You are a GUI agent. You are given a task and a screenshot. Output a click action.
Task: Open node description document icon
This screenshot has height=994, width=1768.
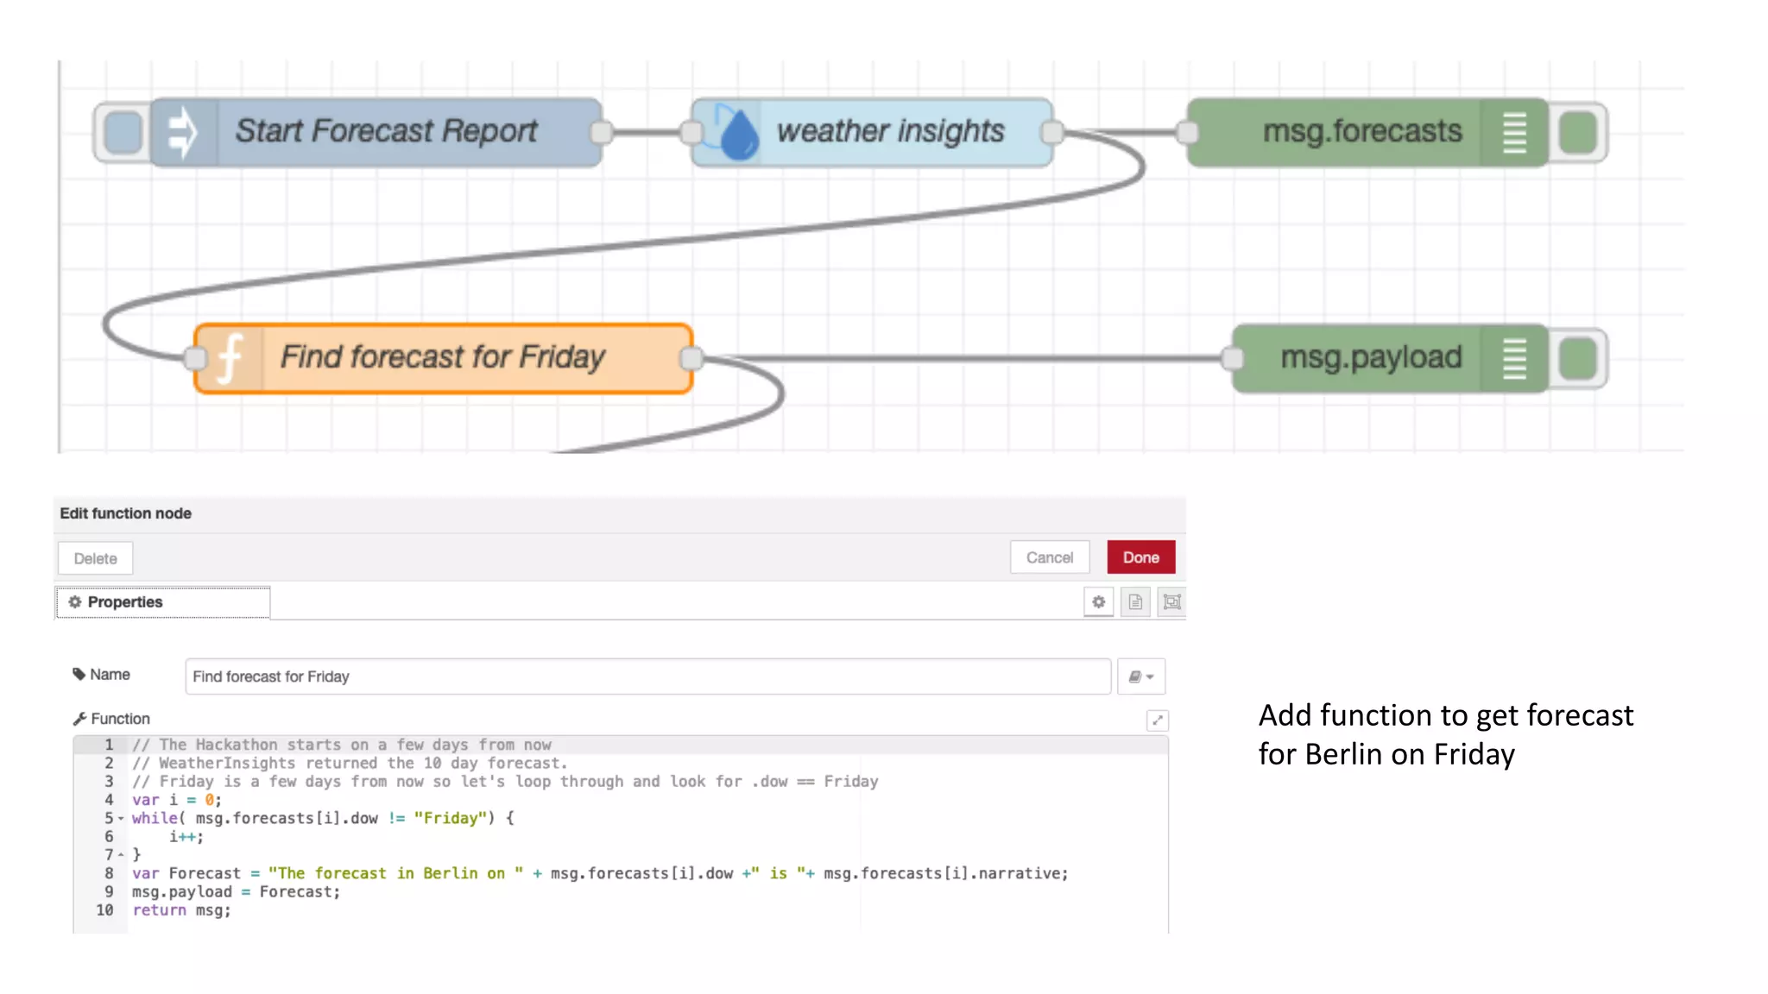(1135, 602)
